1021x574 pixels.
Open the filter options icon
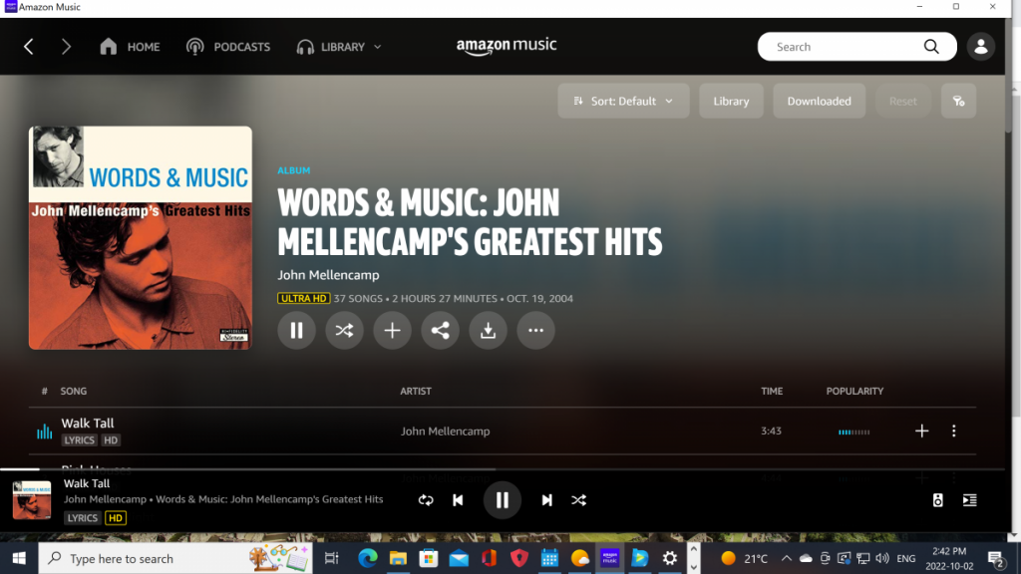point(958,101)
